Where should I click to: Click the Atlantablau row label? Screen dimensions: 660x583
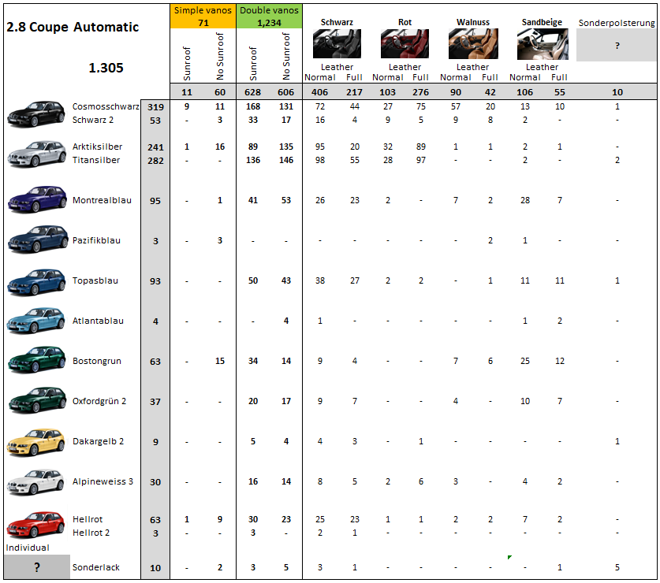pyautogui.click(x=98, y=321)
